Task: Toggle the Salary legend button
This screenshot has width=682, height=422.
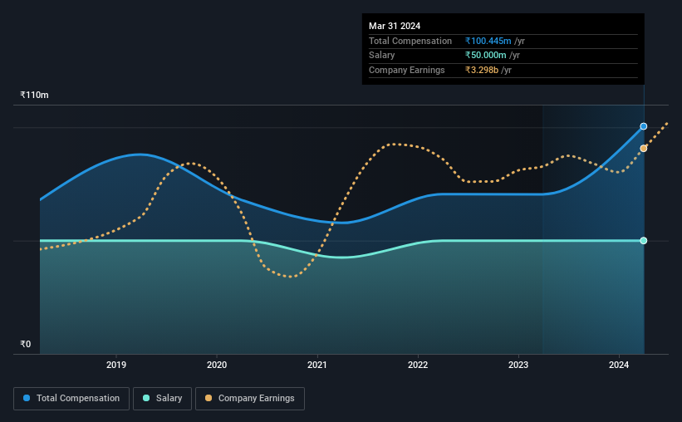Action: [162, 399]
